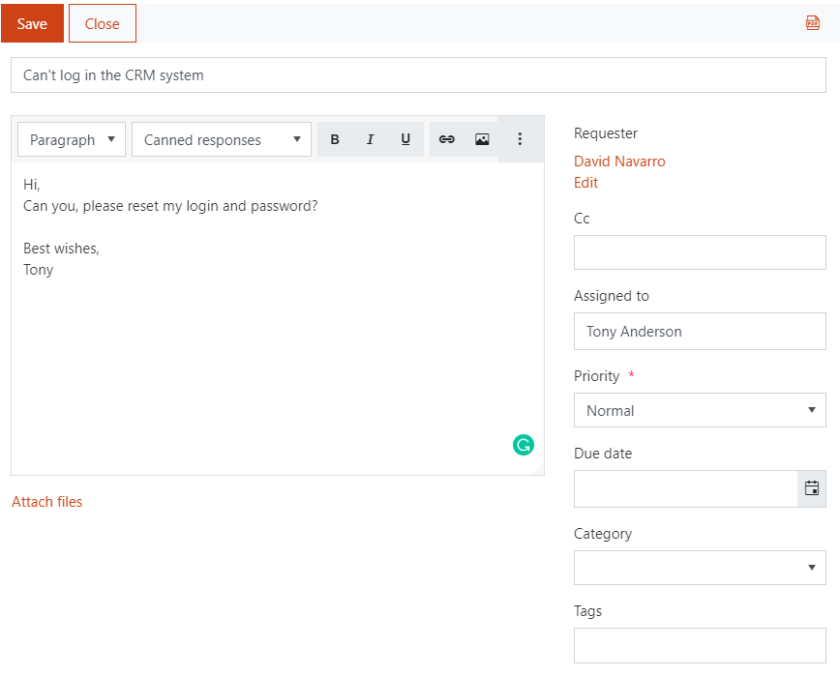Export ticket as PDF
This screenshot has width=840, height=676.
click(813, 23)
